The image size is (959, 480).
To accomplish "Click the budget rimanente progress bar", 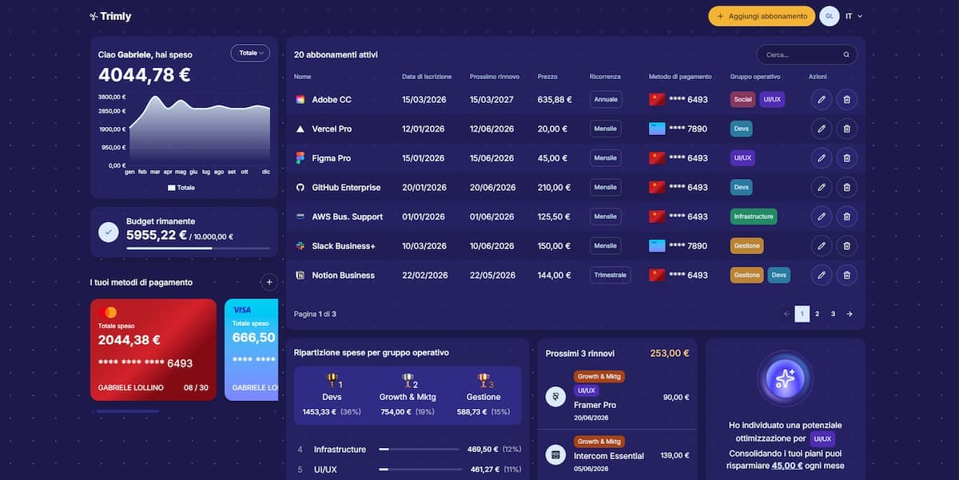I will pos(198,248).
